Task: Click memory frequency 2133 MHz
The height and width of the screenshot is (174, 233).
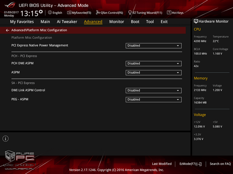Action: [x=200, y=90]
